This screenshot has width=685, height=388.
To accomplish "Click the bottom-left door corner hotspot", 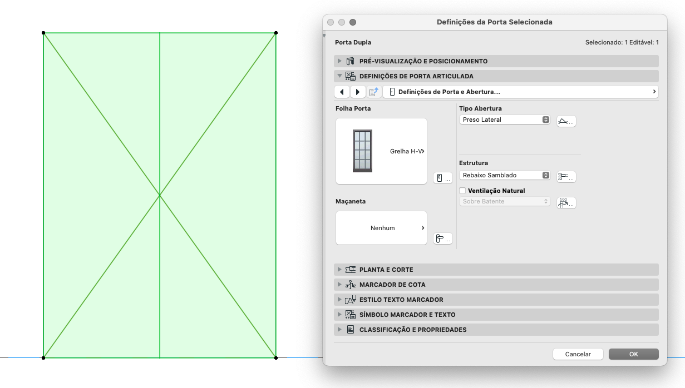I will click(x=43, y=357).
